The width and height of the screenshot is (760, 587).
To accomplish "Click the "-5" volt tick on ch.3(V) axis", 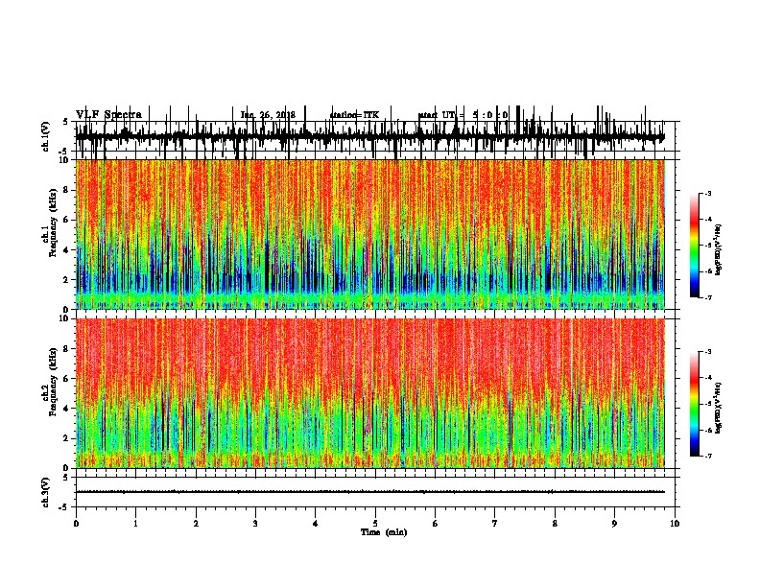I will click(x=64, y=507).
